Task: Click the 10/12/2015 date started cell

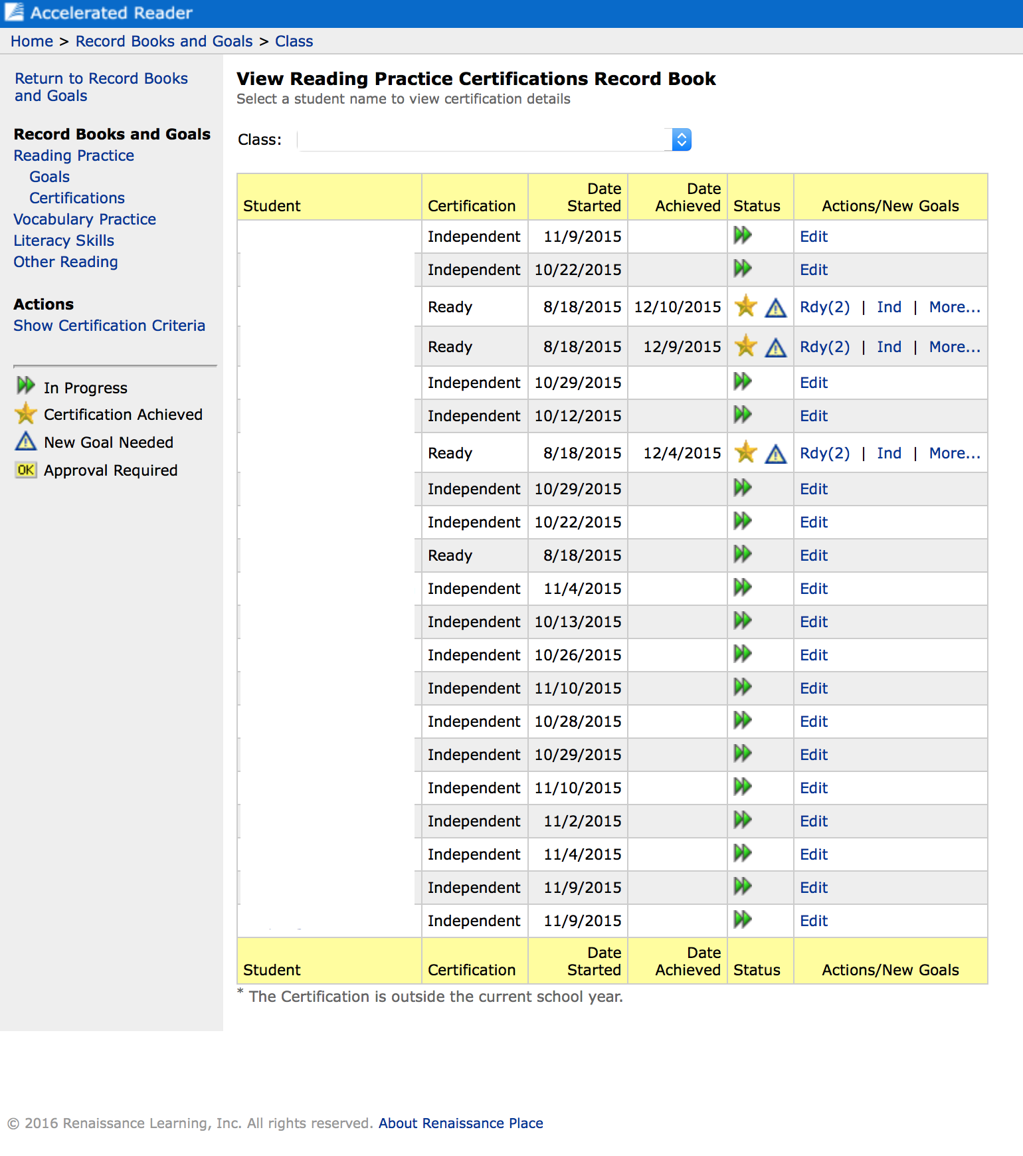Action: click(x=578, y=416)
